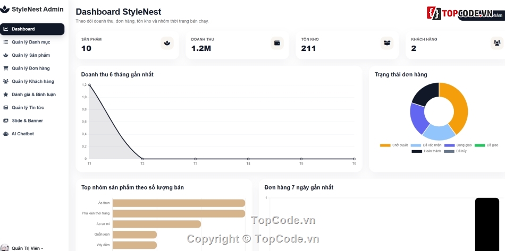Click the T1 data point on revenue chart
The width and height of the screenshot is (505, 251).
pyautogui.click(x=89, y=85)
